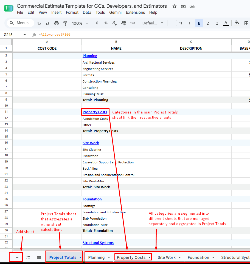Decrease decimal places
This screenshot has width=250, height=264.
115,23
